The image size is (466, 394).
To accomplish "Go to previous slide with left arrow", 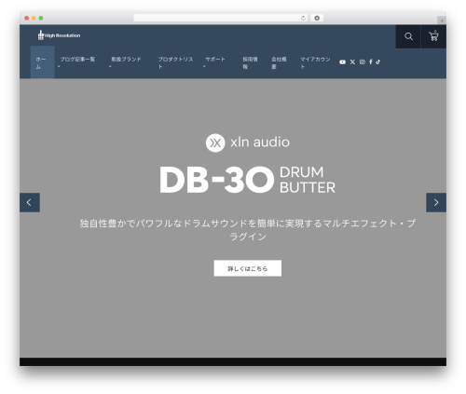I will (x=30, y=202).
